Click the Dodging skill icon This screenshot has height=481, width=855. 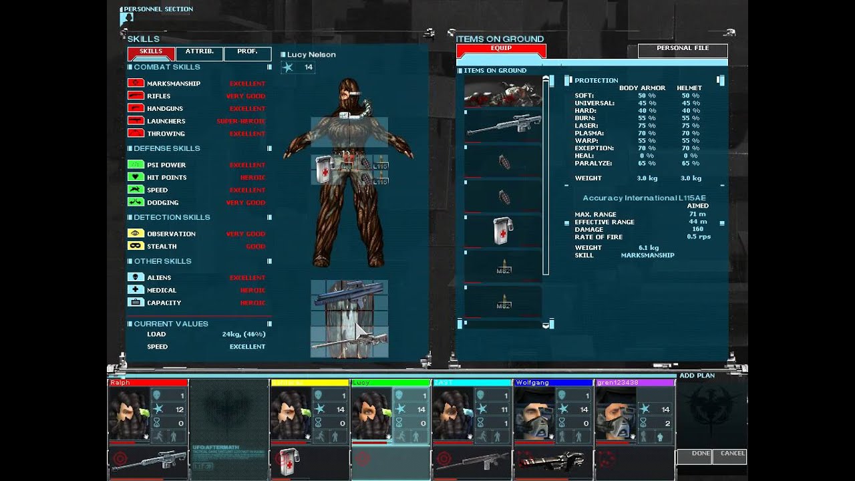pyautogui.click(x=136, y=202)
